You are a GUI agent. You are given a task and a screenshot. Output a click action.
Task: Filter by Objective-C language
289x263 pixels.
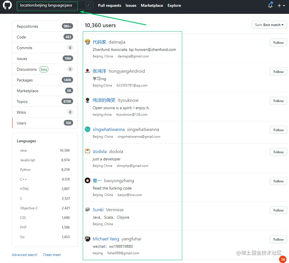click(x=45, y=208)
